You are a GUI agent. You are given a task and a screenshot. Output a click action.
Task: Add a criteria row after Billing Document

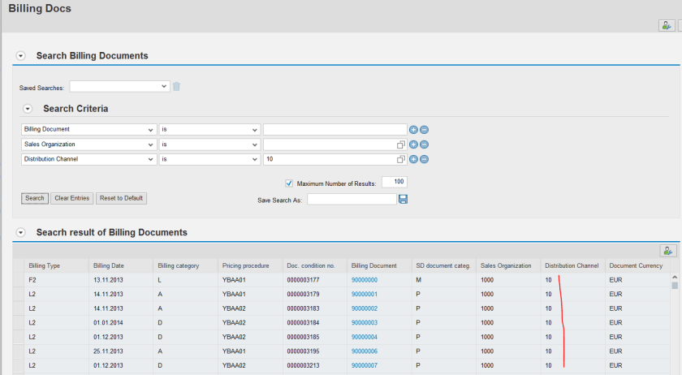[x=413, y=130]
